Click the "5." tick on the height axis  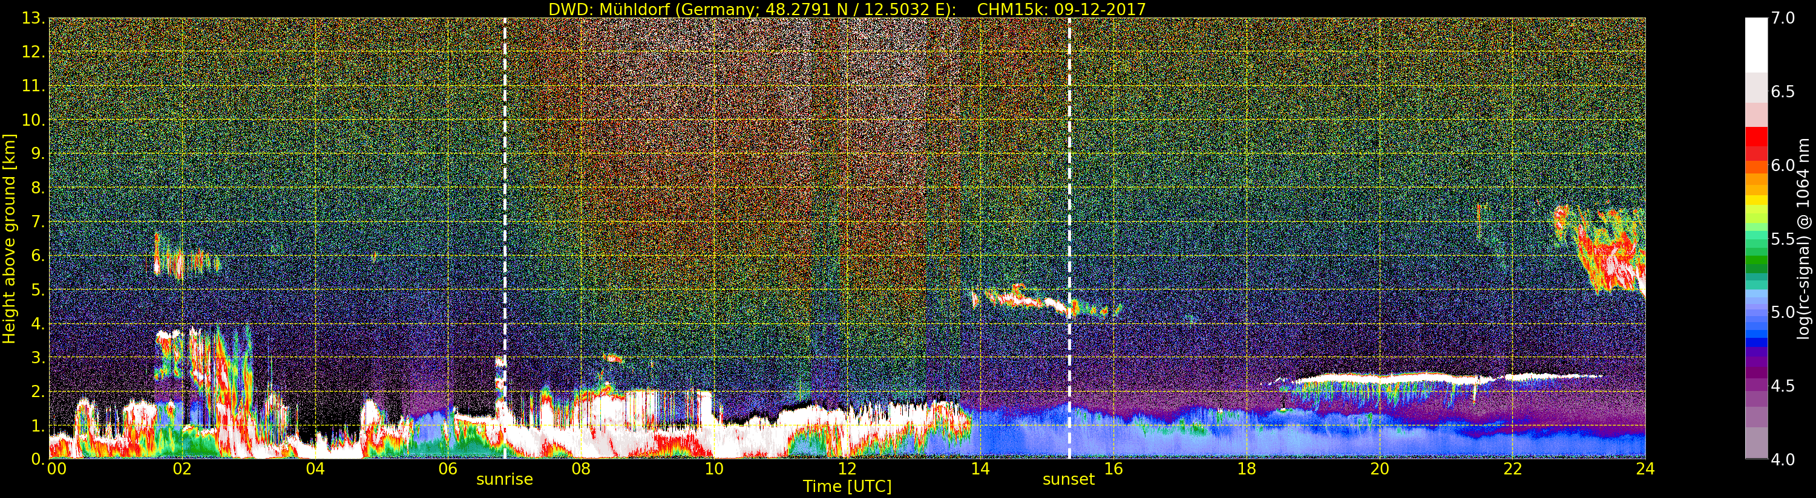point(38,289)
